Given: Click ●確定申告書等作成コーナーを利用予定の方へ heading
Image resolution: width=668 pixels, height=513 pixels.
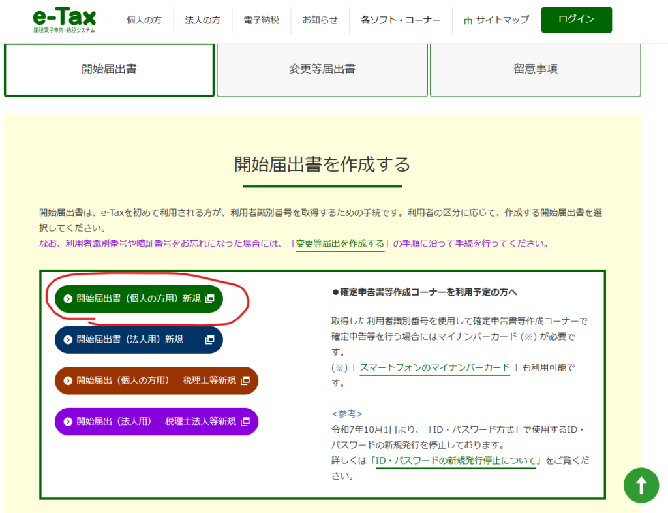Looking at the screenshot, I should tap(425, 292).
